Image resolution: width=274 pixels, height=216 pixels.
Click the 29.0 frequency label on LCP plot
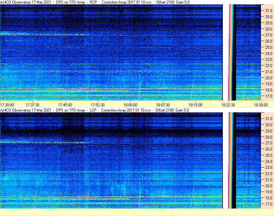click(x=268, y=131)
